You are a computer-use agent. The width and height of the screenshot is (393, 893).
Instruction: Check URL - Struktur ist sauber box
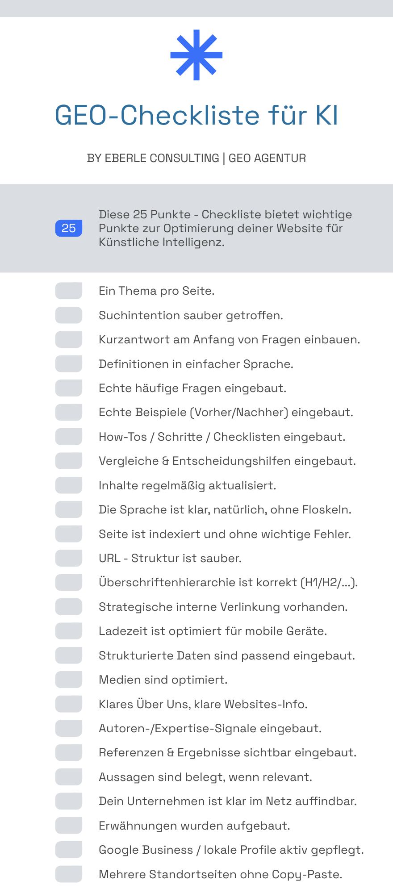tap(69, 558)
